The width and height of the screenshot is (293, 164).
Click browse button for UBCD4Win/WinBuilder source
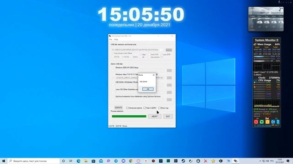tap(169, 85)
